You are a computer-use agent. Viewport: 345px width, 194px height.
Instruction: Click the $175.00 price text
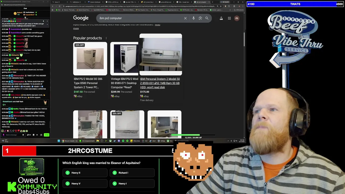click(x=144, y=92)
